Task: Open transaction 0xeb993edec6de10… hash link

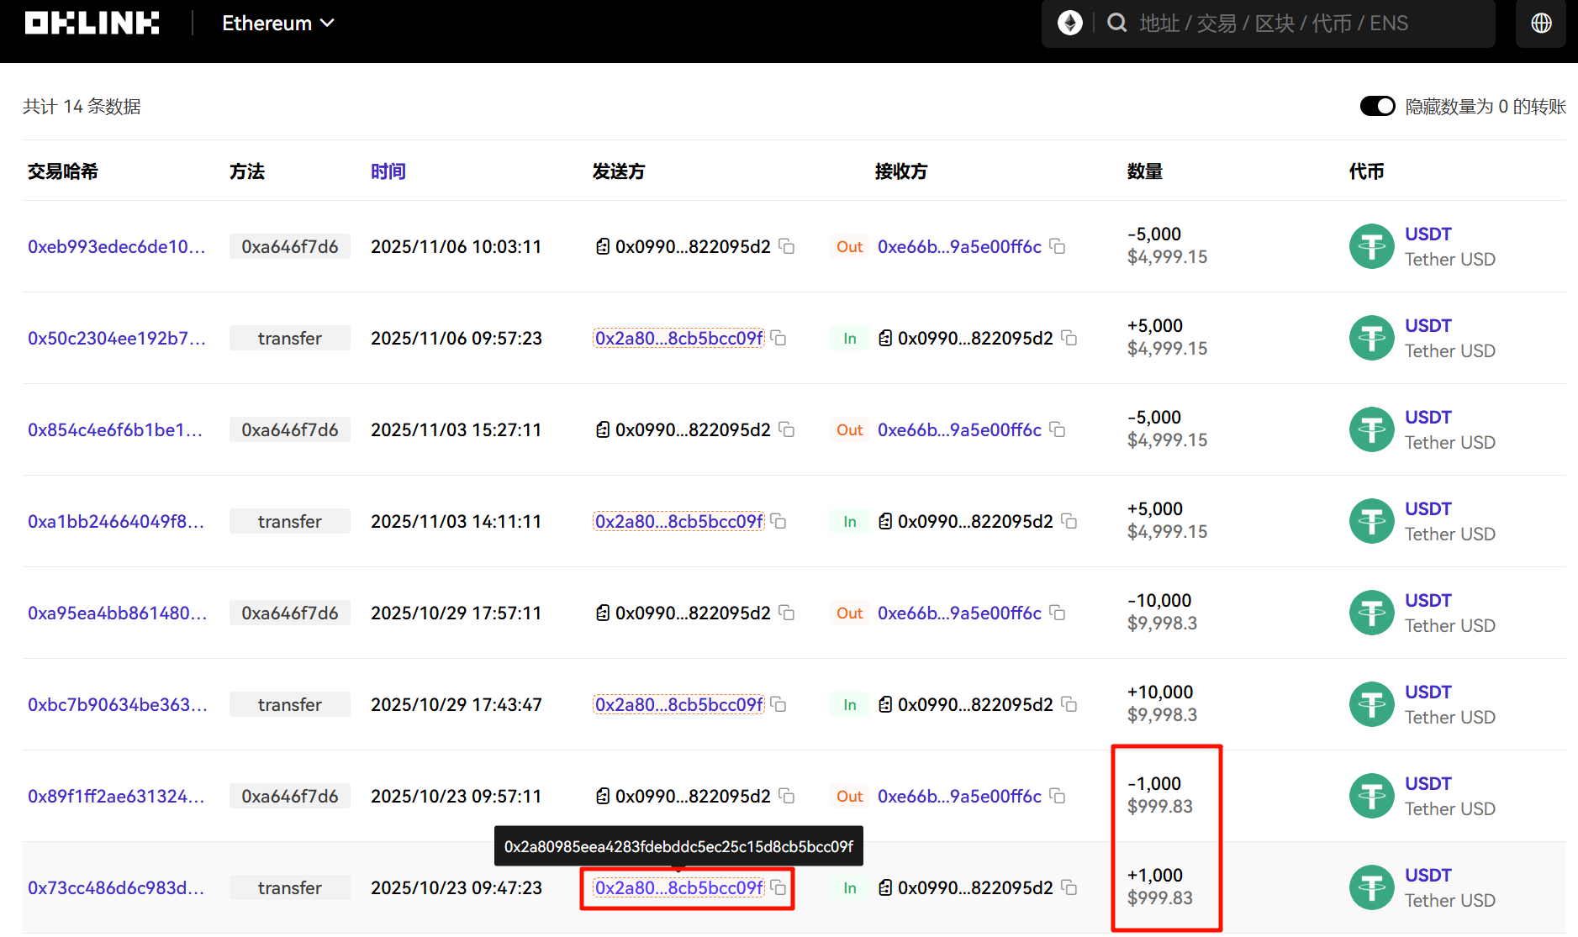Action: 116,247
